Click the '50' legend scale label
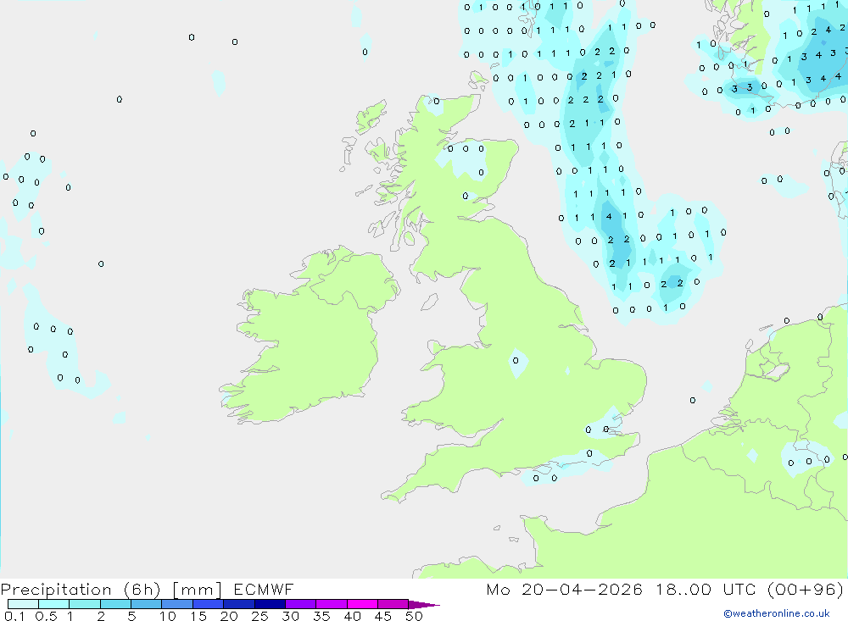Screen dimensions: 848x621 coord(414,616)
